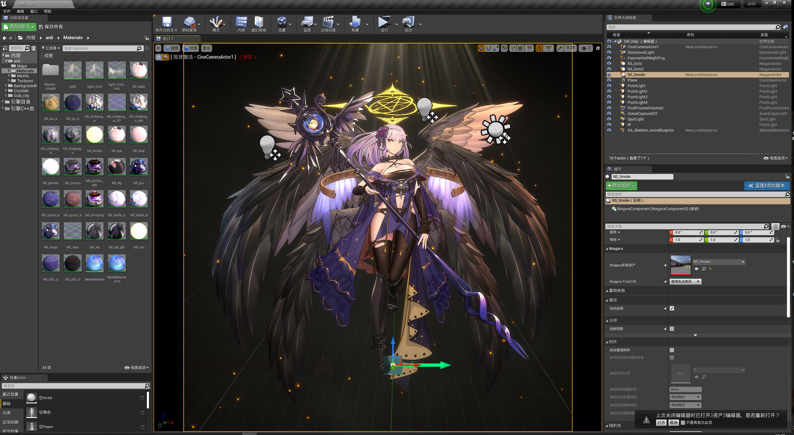
Task: Click browse-to-asset magnifier under NS_Smoke
Action: click(704, 269)
